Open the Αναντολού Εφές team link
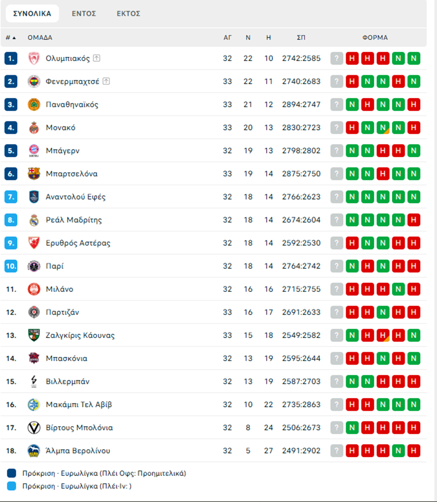This screenshot has width=437, height=502. coord(75,197)
